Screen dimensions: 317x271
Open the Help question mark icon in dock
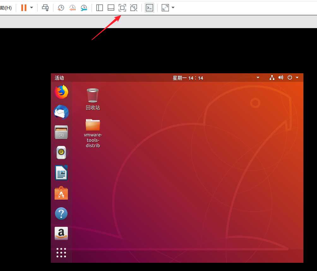click(x=61, y=214)
